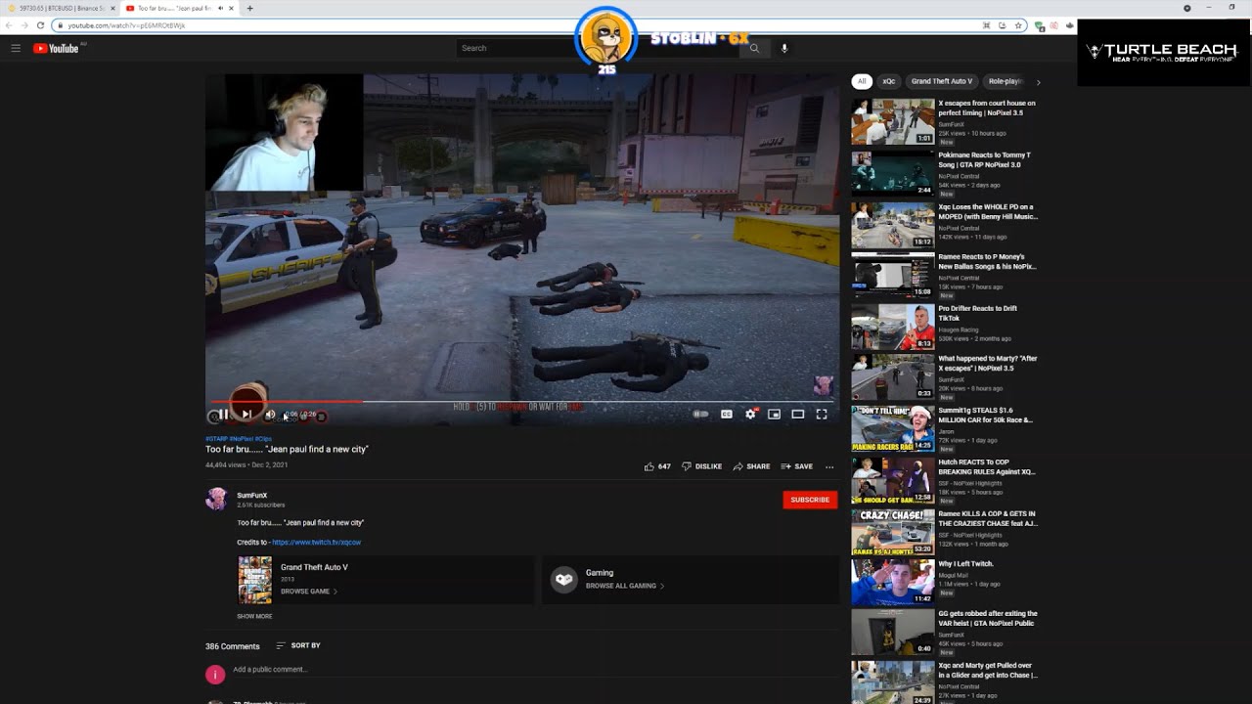Screen dimensions: 1252x704
Task: Click the browser address bar URL
Action: (x=126, y=25)
